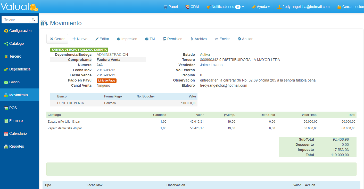This screenshot has width=364, height=189.
Task: Open Reportes in the sidebar
Action: pyautogui.click(x=16, y=146)
